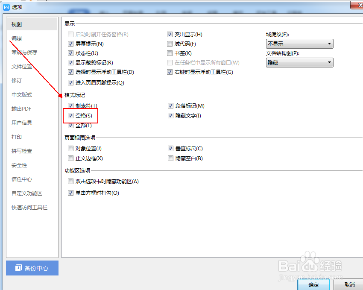Viewport: 363px width, 290px height.
Task: Toggle the 全部(L) checkbox
Action: 70,126
